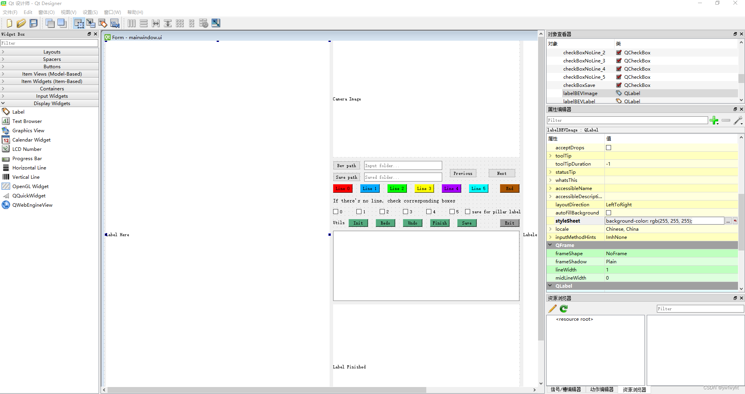
Task: Reload the resource browser
Action: click(x=563, y=309)
